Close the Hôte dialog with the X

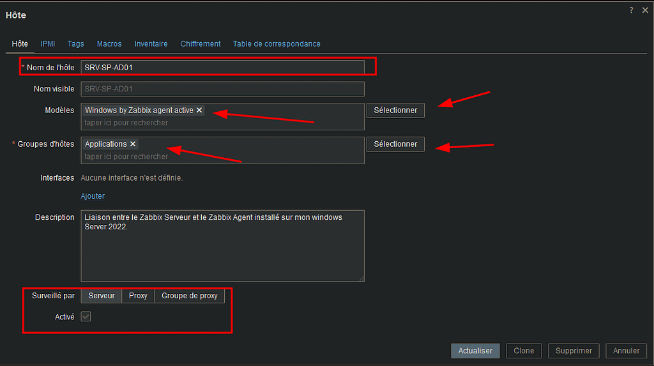644,10
